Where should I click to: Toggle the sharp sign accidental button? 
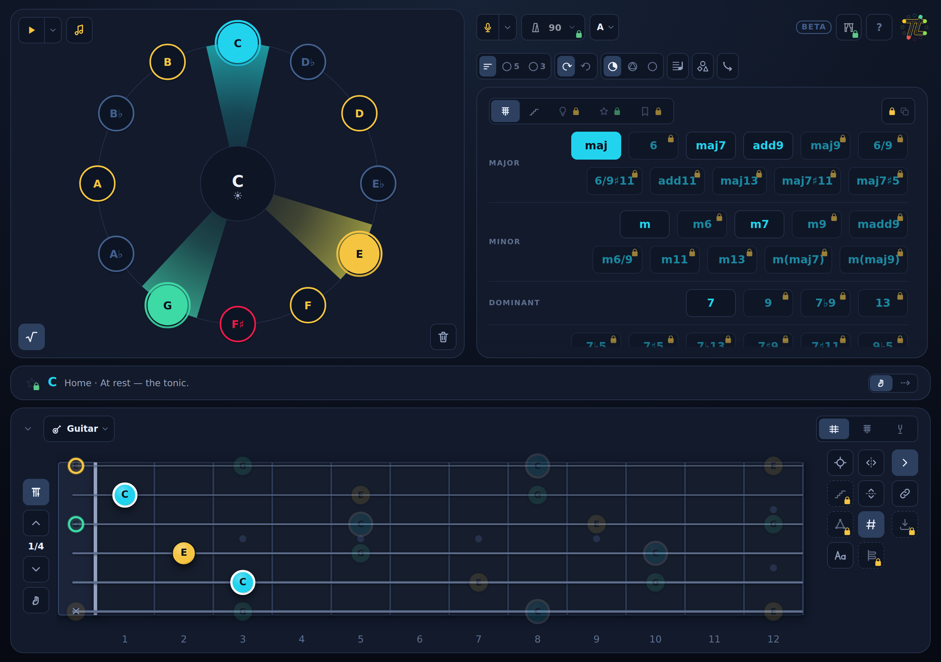[x=871, y=524]
